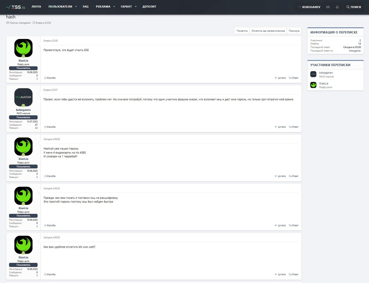This screenshot has height=283, width=369.
Task: Open the XSS.is home logo
Action: (16, 7)
